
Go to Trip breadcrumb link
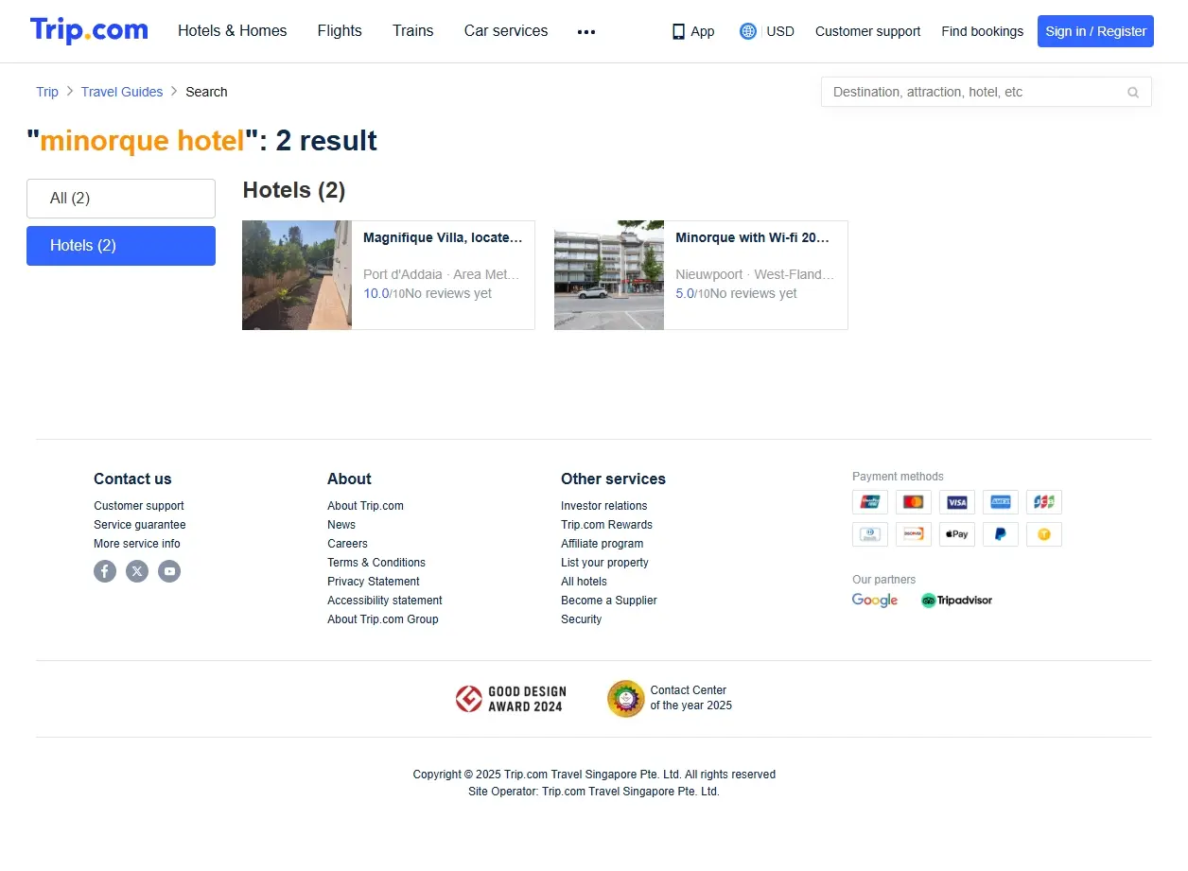pyautogui.click(x=47, y=92)
